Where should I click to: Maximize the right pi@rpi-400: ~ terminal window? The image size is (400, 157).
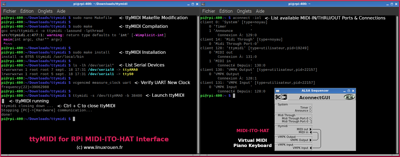392,4
